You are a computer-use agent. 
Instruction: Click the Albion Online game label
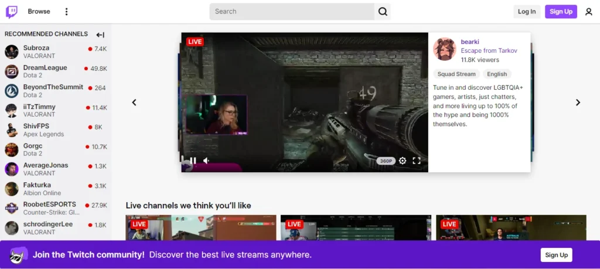tap(42, 193)
